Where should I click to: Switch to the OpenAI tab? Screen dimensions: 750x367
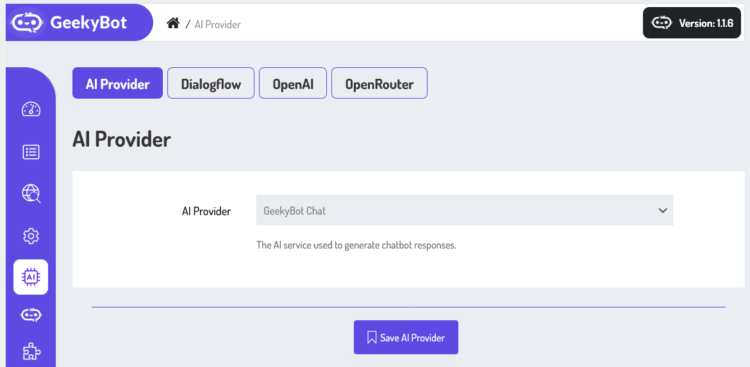click(x=293, y=83)
